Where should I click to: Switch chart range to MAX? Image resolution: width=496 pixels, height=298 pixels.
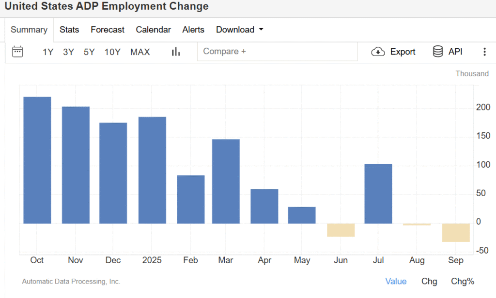point(140,52)
